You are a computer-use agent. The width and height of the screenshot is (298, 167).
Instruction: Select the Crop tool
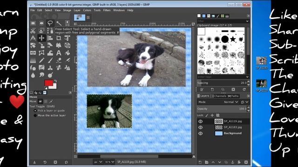pos(59,38)
